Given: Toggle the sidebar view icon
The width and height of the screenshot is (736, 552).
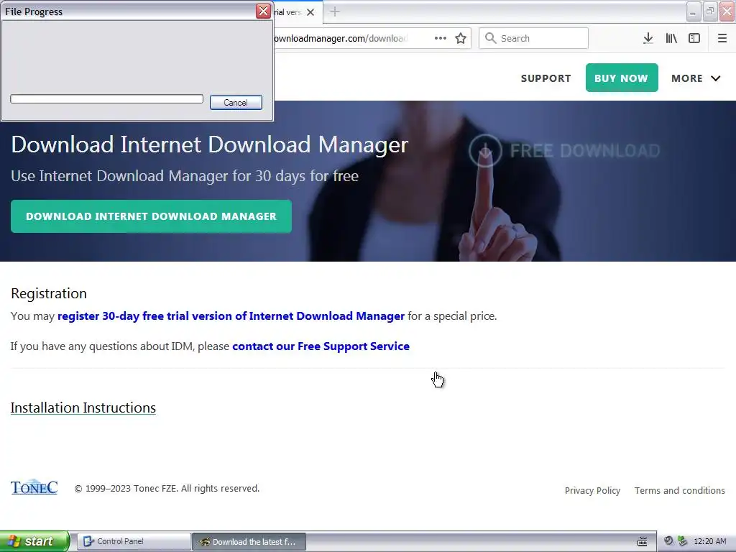Looking at the screenshot, I should [x=694, y=39].
